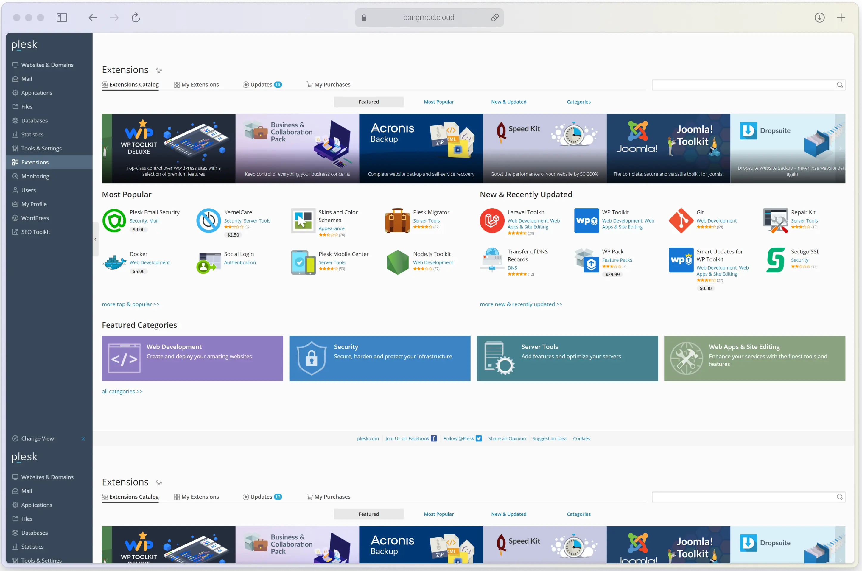Screen dimensions: 862x571
Task: Click the Appearance category under Skins and Color Schemes
Action: coord(332,228)
